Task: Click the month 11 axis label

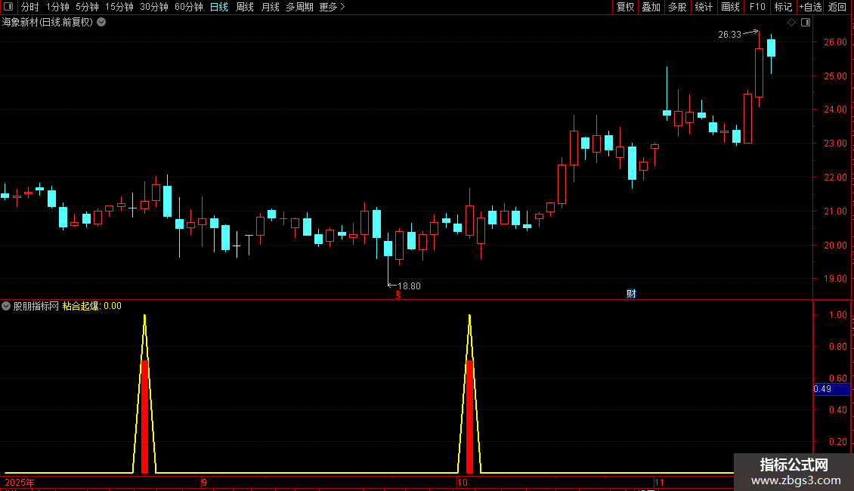Action: pos(660,482)
